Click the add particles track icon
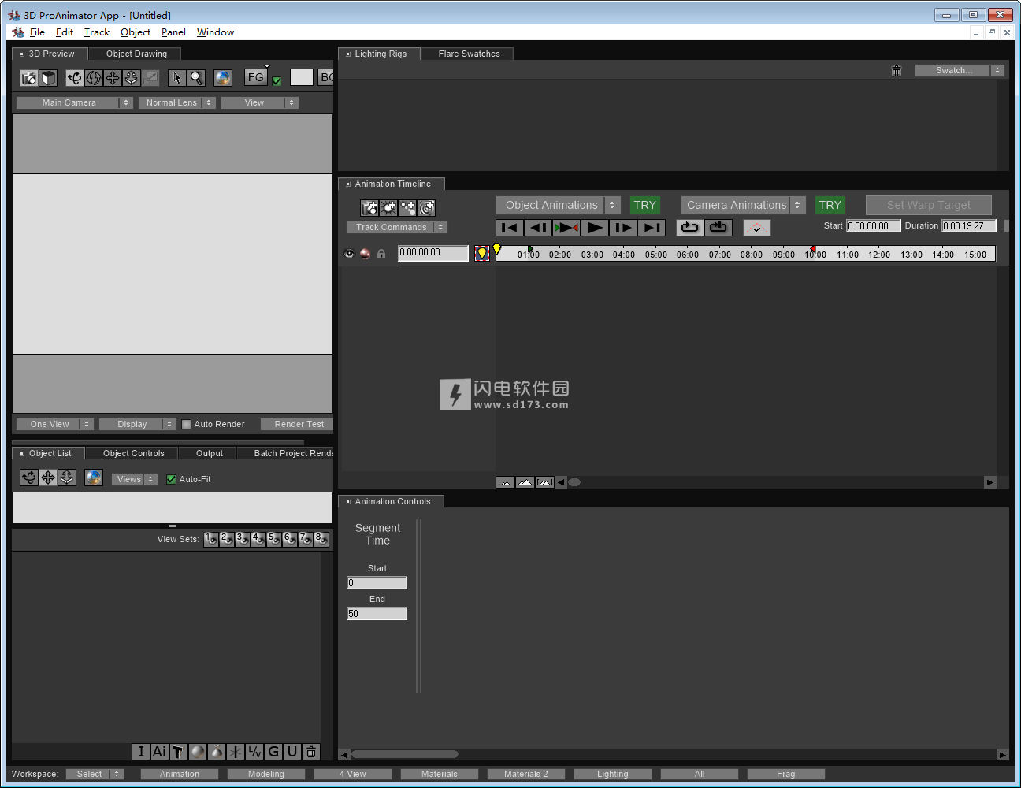The image size is (1021, 788). 407,208
